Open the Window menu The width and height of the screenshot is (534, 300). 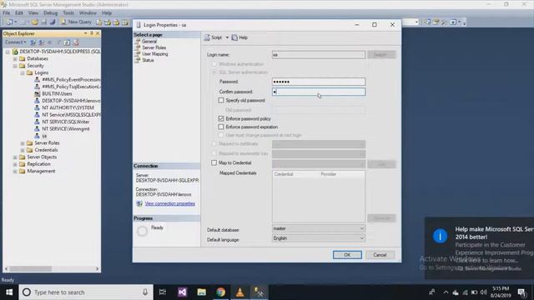click(x=88, y=13)
